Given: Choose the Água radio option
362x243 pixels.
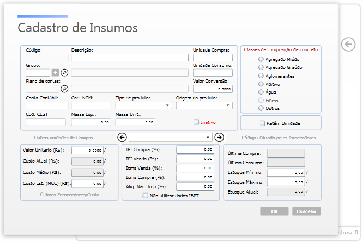Looking at the screenshot, I should coord(261,92).
